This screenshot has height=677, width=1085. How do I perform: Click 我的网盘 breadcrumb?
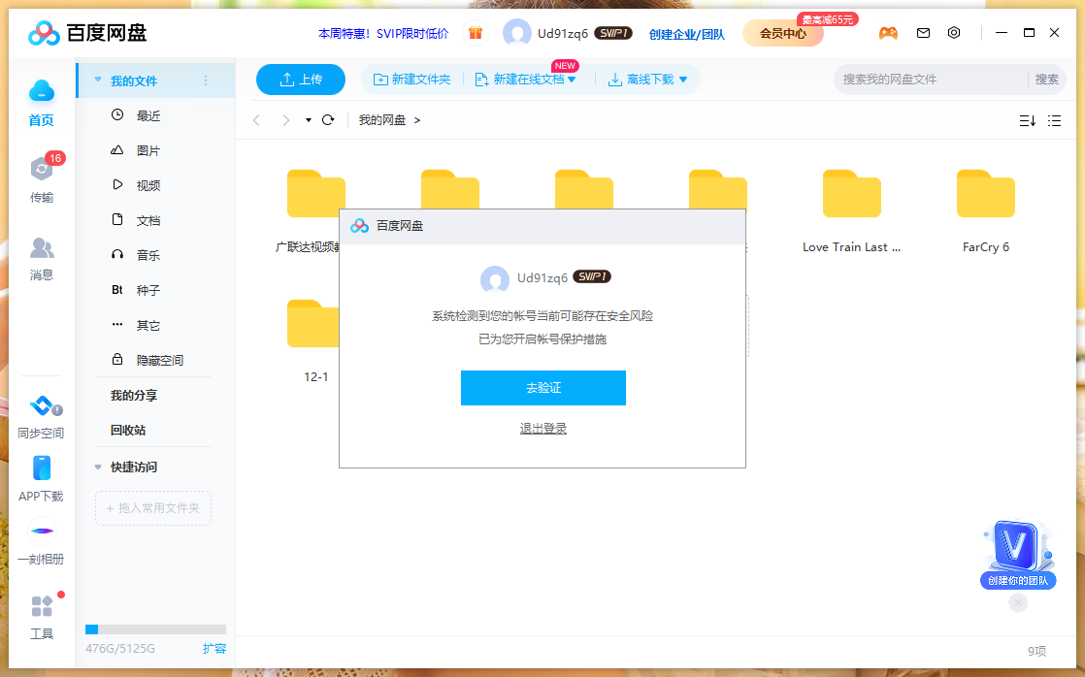pos(382,120)
